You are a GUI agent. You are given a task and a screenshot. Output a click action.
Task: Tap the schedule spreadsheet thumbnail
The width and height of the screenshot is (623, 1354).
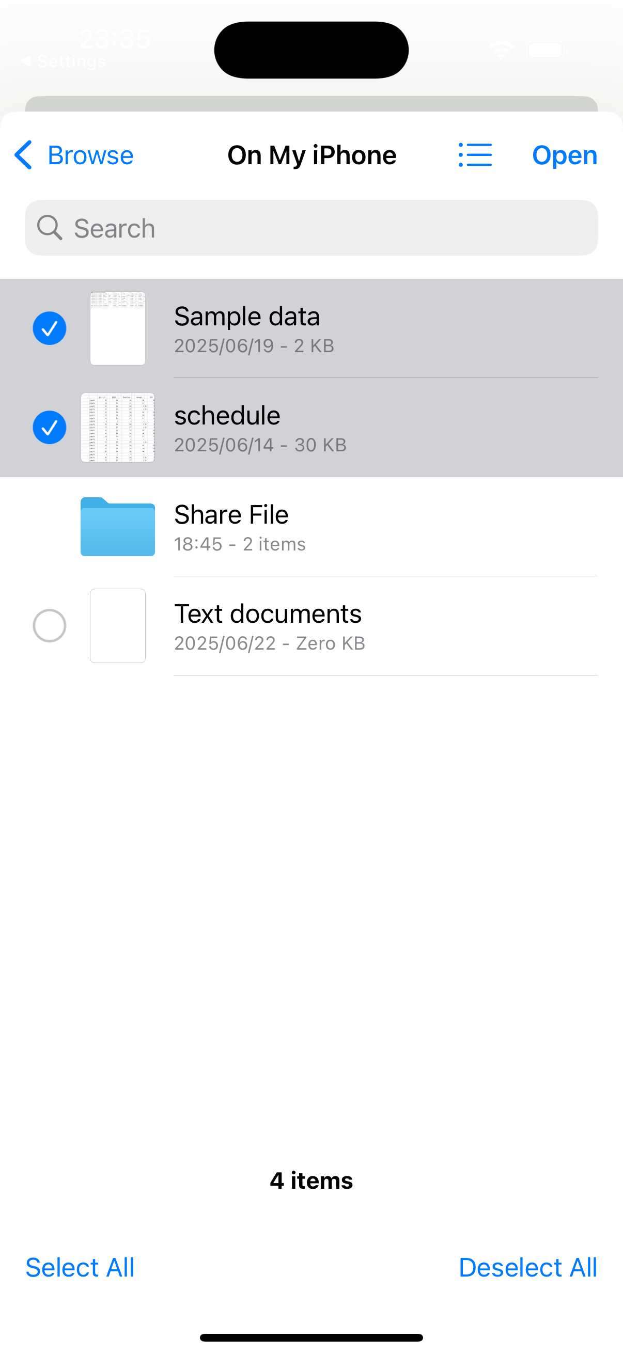click(x=117, y=428)
